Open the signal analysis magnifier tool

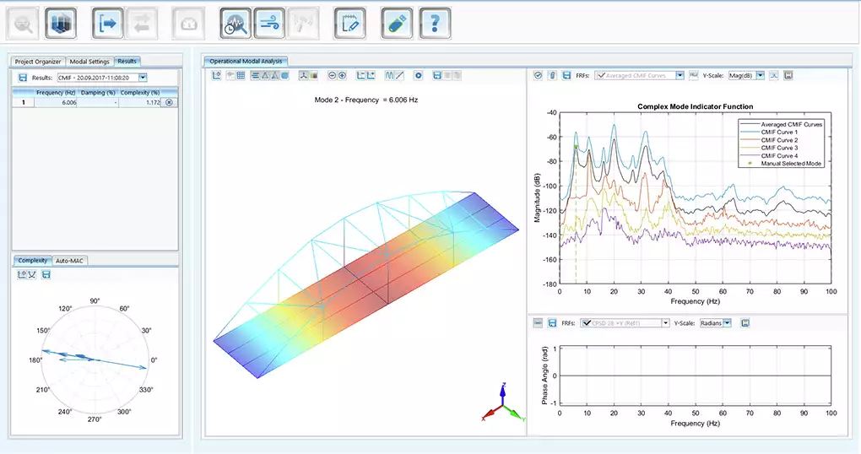pos(234,24)
